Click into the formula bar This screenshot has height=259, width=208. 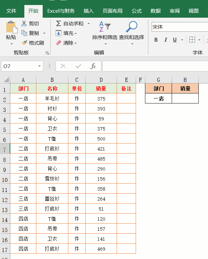click(x=155, y=66)
